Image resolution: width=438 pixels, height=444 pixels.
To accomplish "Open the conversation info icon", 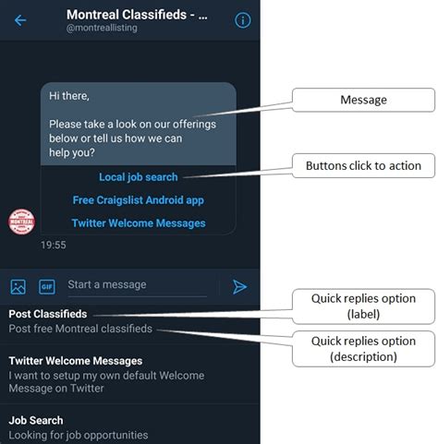I will click(x=243, y=20).
